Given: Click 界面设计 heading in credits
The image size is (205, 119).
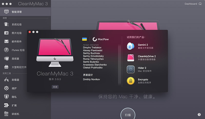Looking at the screenshot, I should pos(88,75).
